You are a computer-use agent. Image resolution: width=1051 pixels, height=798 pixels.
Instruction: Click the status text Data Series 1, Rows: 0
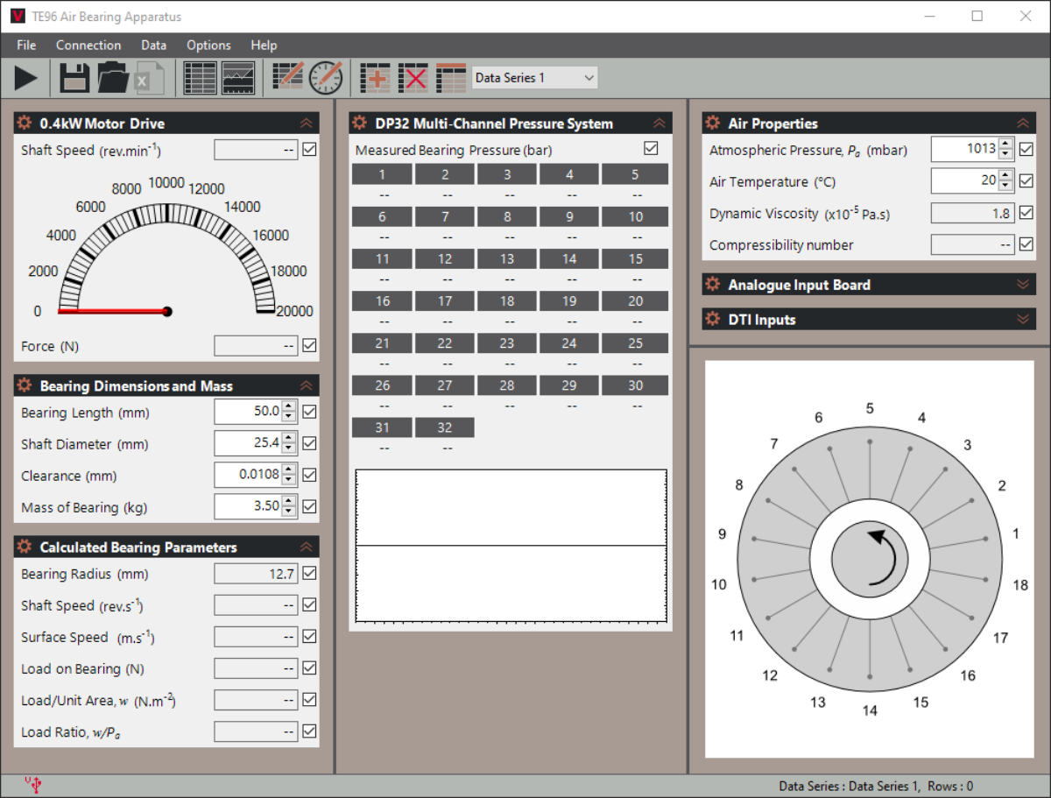tap(876, 786)
